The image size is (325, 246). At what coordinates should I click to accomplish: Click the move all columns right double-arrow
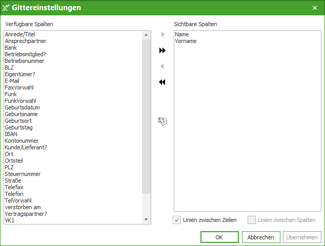point(162,51)
